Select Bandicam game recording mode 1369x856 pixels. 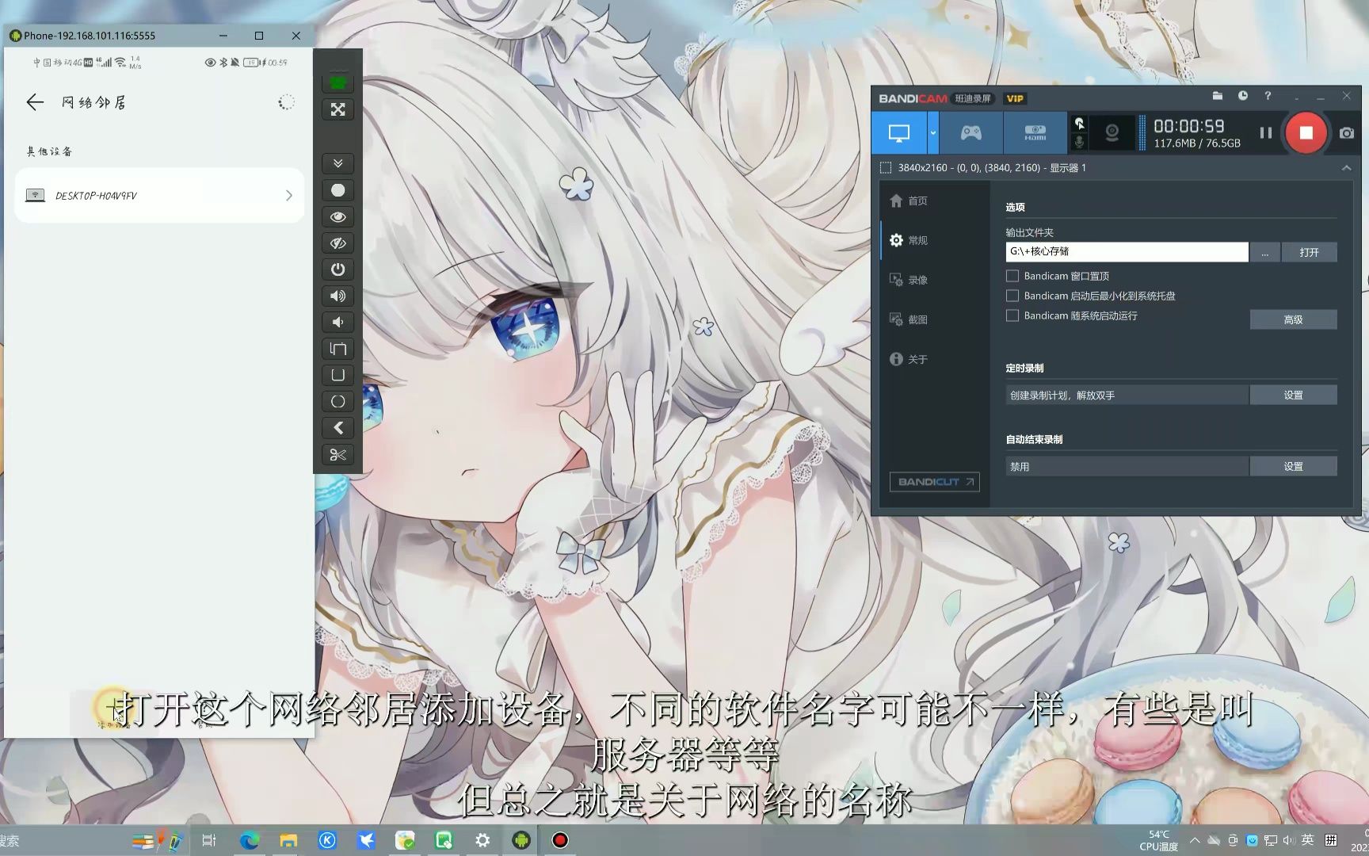[x=971, y=133]
